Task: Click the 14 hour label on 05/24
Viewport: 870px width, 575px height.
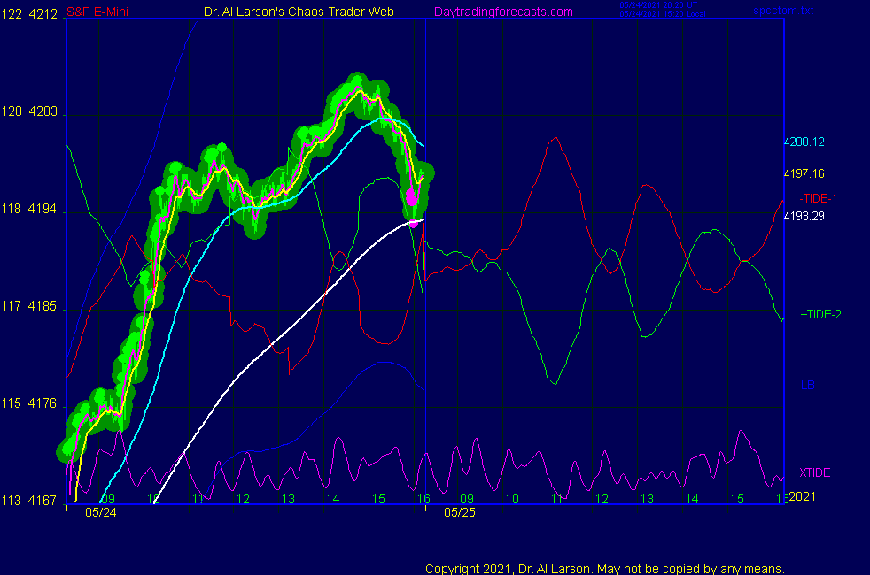Action: 333,499
